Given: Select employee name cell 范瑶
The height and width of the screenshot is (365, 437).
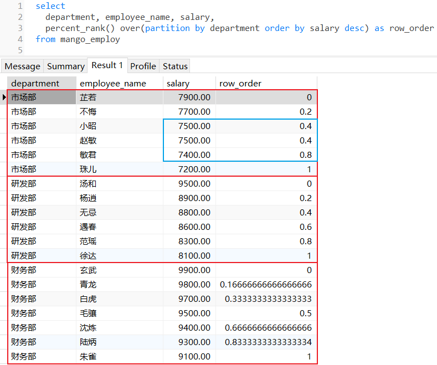Looking at the screenshot, I should 120,241.
